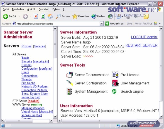Open the address bar dropdown arrow

point(101,23)
